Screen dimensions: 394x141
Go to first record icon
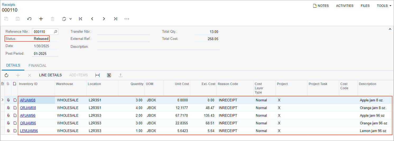pos(81,19)
